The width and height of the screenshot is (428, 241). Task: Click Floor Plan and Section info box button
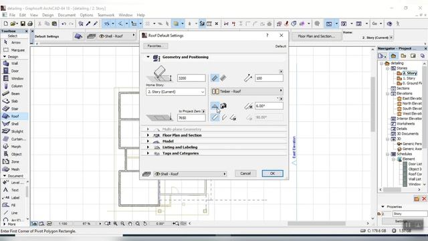click(x=316, y=36)
